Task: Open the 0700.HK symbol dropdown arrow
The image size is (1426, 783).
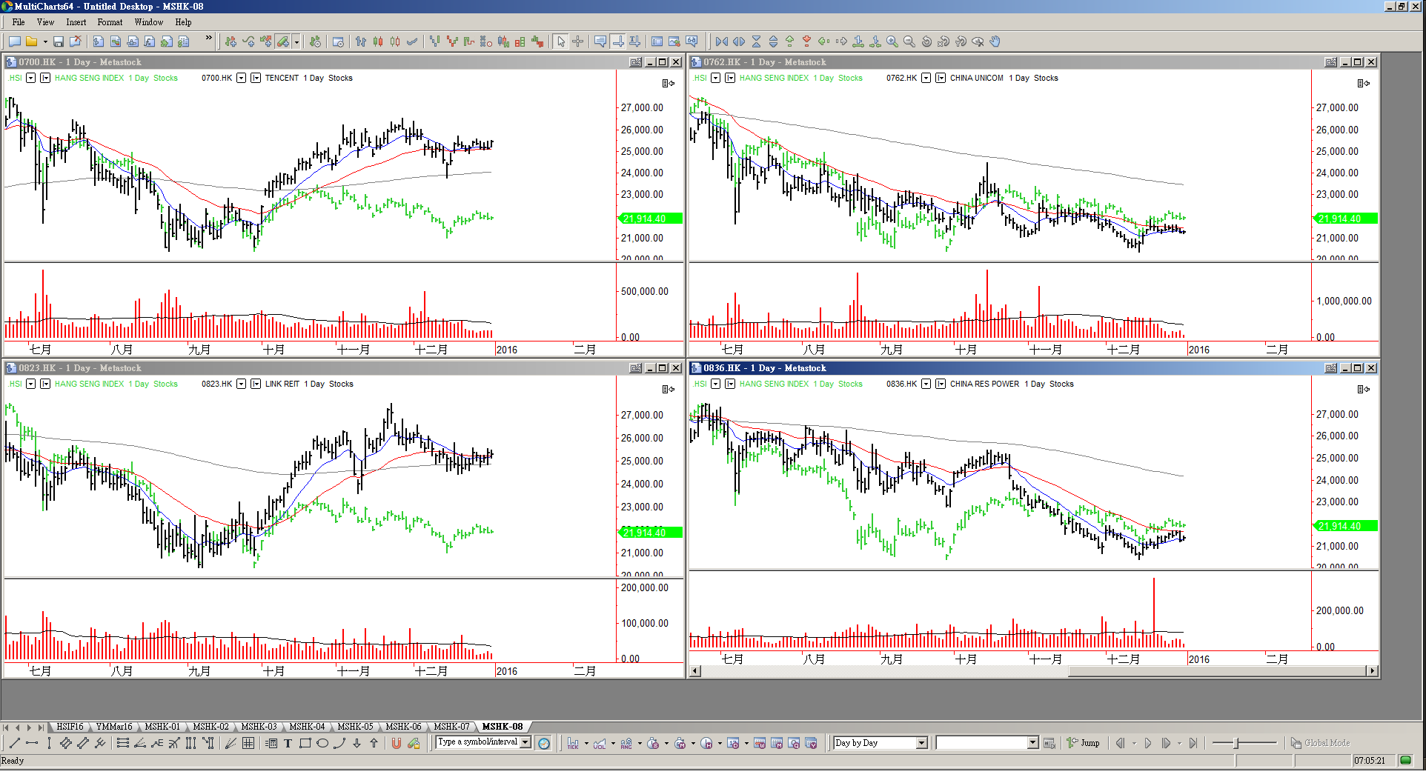Action: (241, 78)
